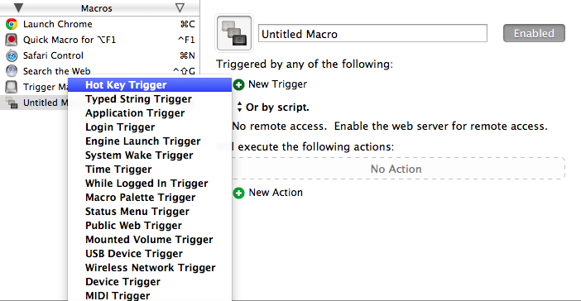This screenshot has height=301, width=581.
Task: Click the Safari compass icon in the macro list
Action: click(12, 55)
